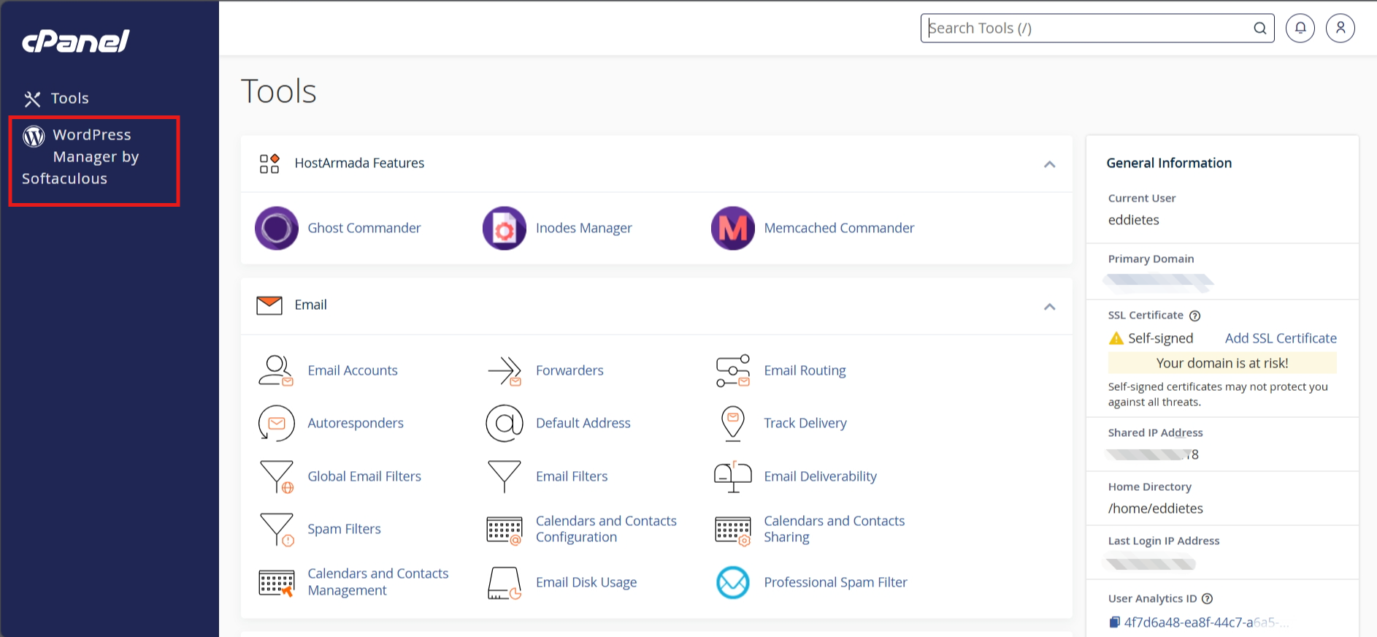Copy the User Analytics ID clipboard icon
Viewport: 1377px width, 637px height.
(x=1114, y=622)
